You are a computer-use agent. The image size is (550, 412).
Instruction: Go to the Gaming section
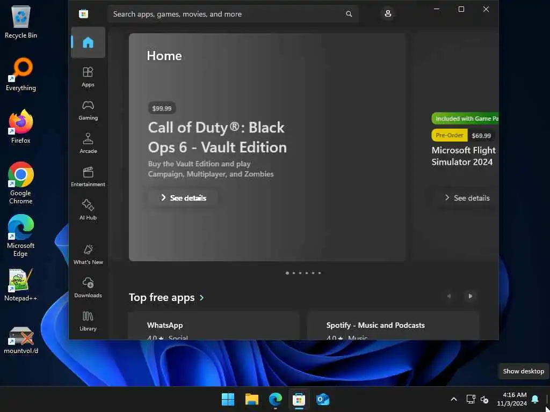click(x=88, y=110)
